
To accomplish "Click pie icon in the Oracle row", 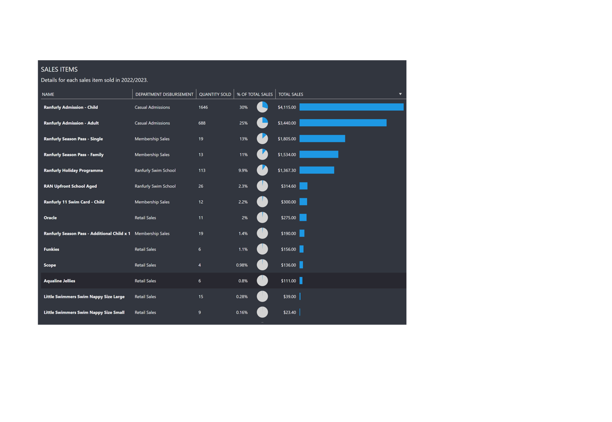I will click(262, 218).
